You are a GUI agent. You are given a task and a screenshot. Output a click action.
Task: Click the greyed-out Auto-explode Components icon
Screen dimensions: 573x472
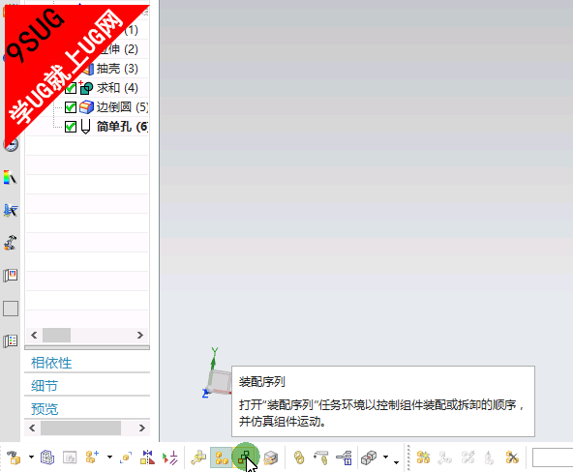click(x=467, y=457)
